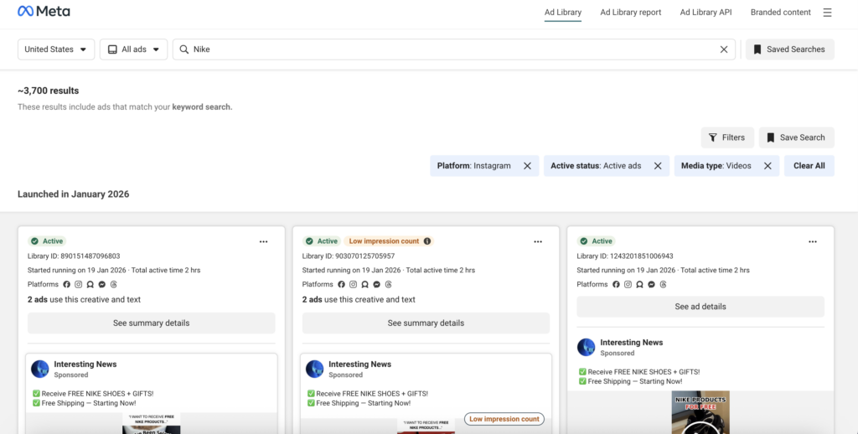Go to Branded content page
Viewport: 858px width, 434px height.
coord(780,13)
